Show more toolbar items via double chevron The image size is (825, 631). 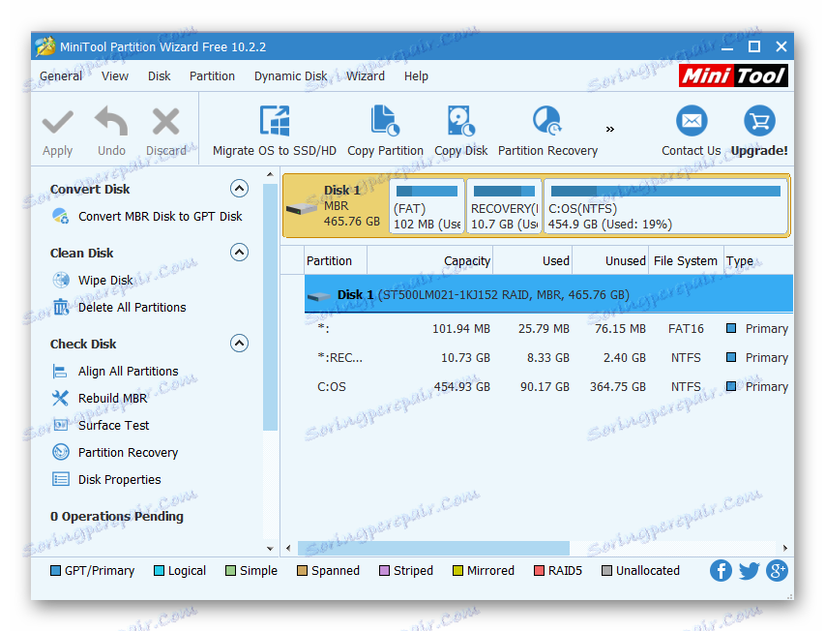click(x=610, y=129)
